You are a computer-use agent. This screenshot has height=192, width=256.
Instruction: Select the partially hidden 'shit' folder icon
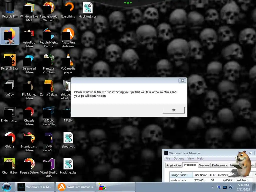(66, 90)
